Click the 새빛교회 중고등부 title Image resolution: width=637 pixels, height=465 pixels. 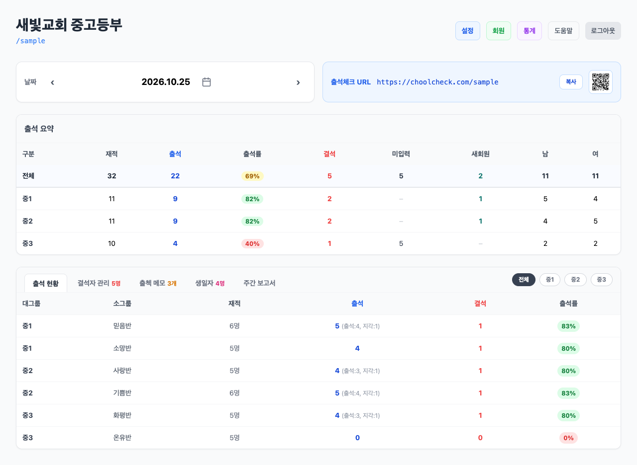point(69,25)
